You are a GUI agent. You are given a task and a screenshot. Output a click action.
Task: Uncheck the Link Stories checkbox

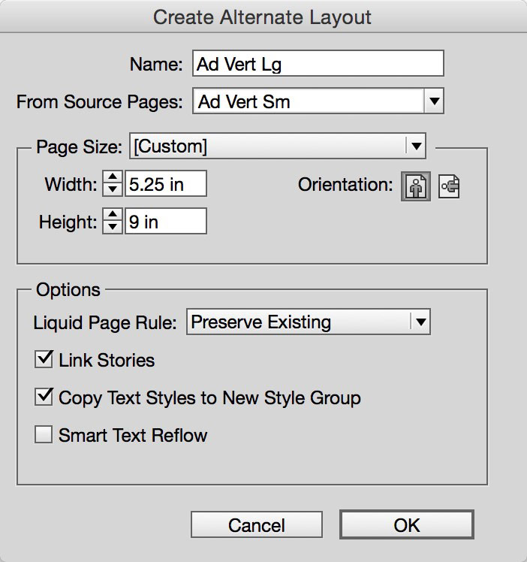44,360
